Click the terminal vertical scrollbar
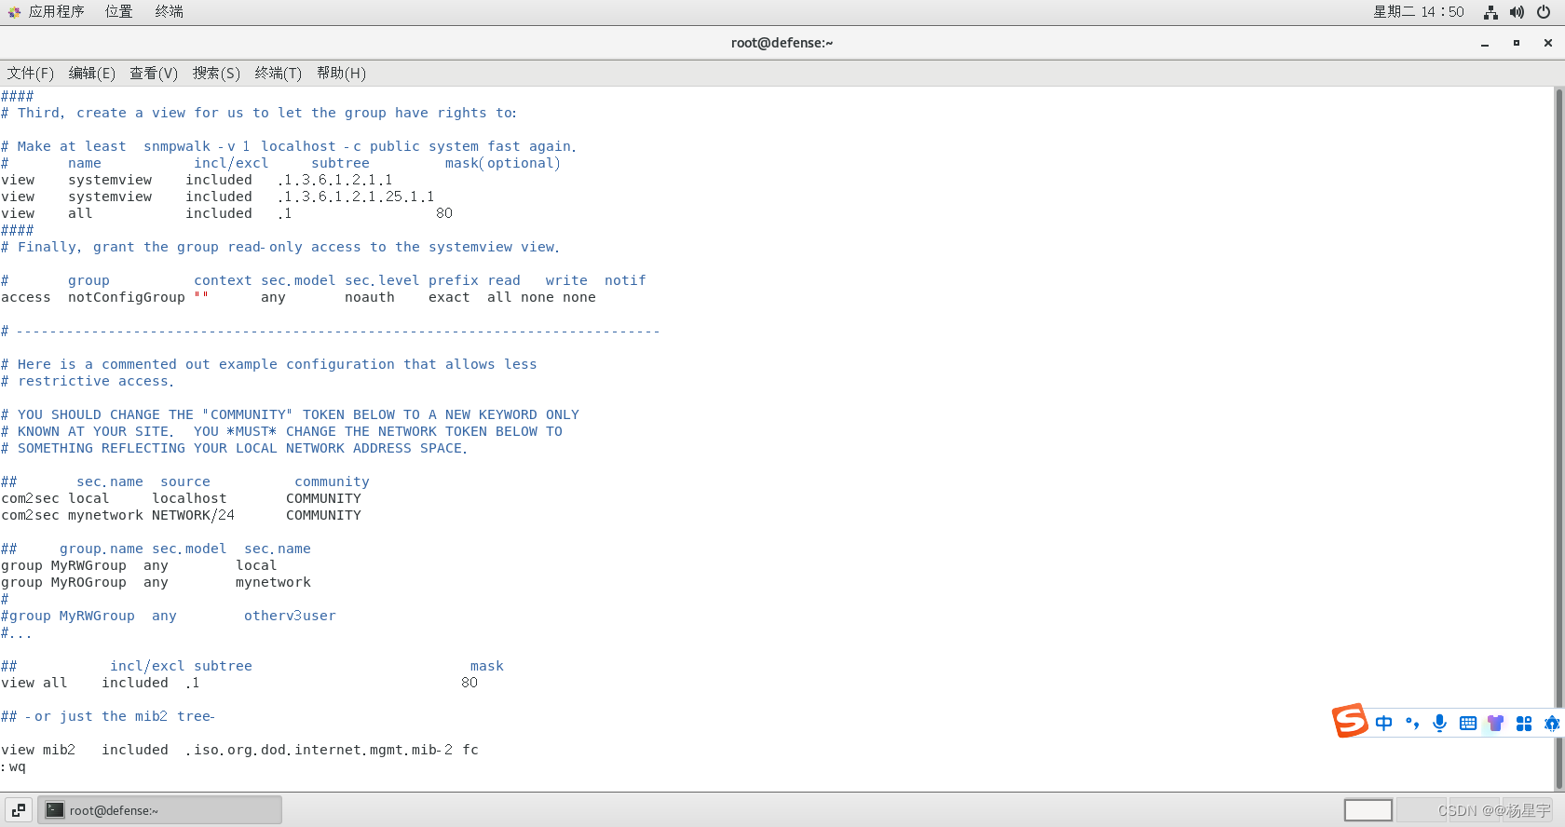This screenshot has height=827, width=1565. [1558, 438]
